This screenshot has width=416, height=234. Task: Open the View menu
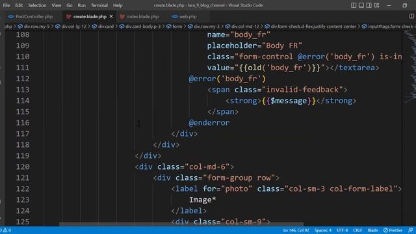pos(57,5)
